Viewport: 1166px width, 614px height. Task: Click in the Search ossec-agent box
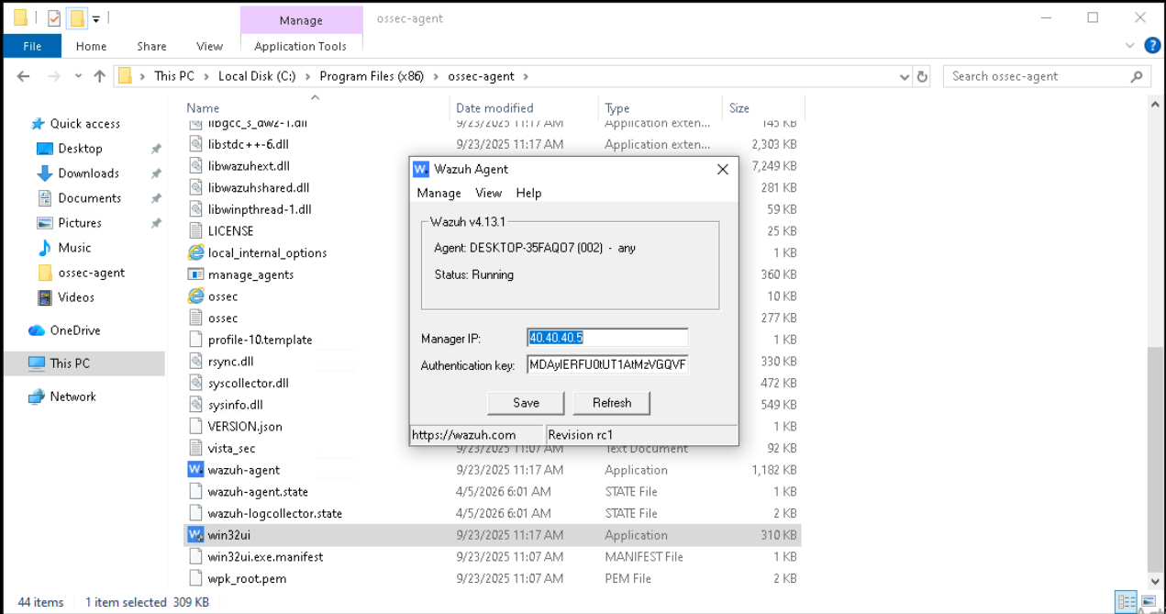coord(1037,77)
